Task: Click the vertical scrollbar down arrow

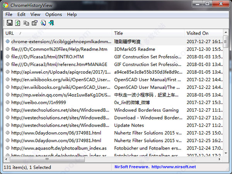Action: [x=226, y=153]
